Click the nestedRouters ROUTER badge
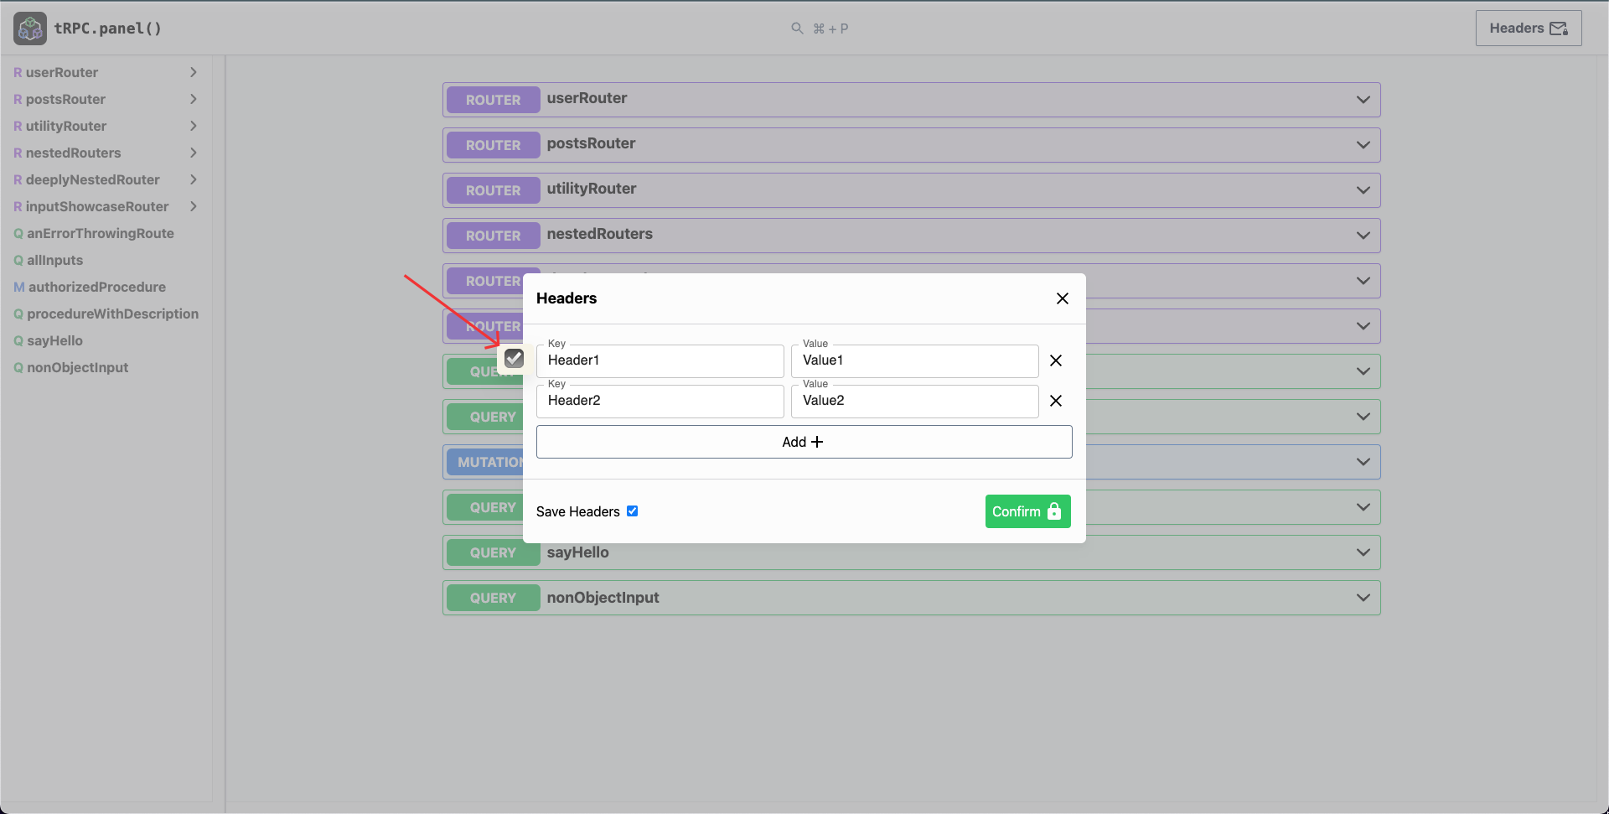1609x814 pixels. pos(493,236)
